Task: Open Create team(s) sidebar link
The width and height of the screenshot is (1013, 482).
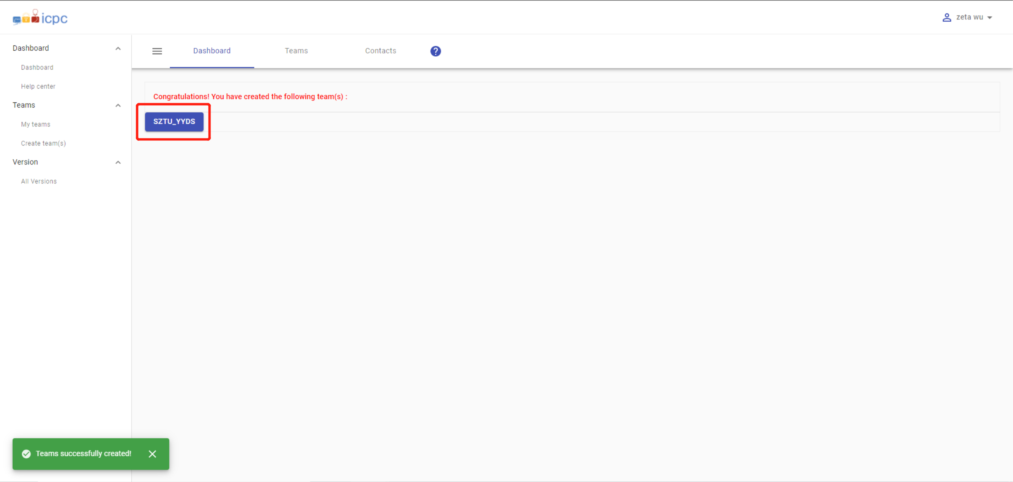Action: (x=44, y=143)
